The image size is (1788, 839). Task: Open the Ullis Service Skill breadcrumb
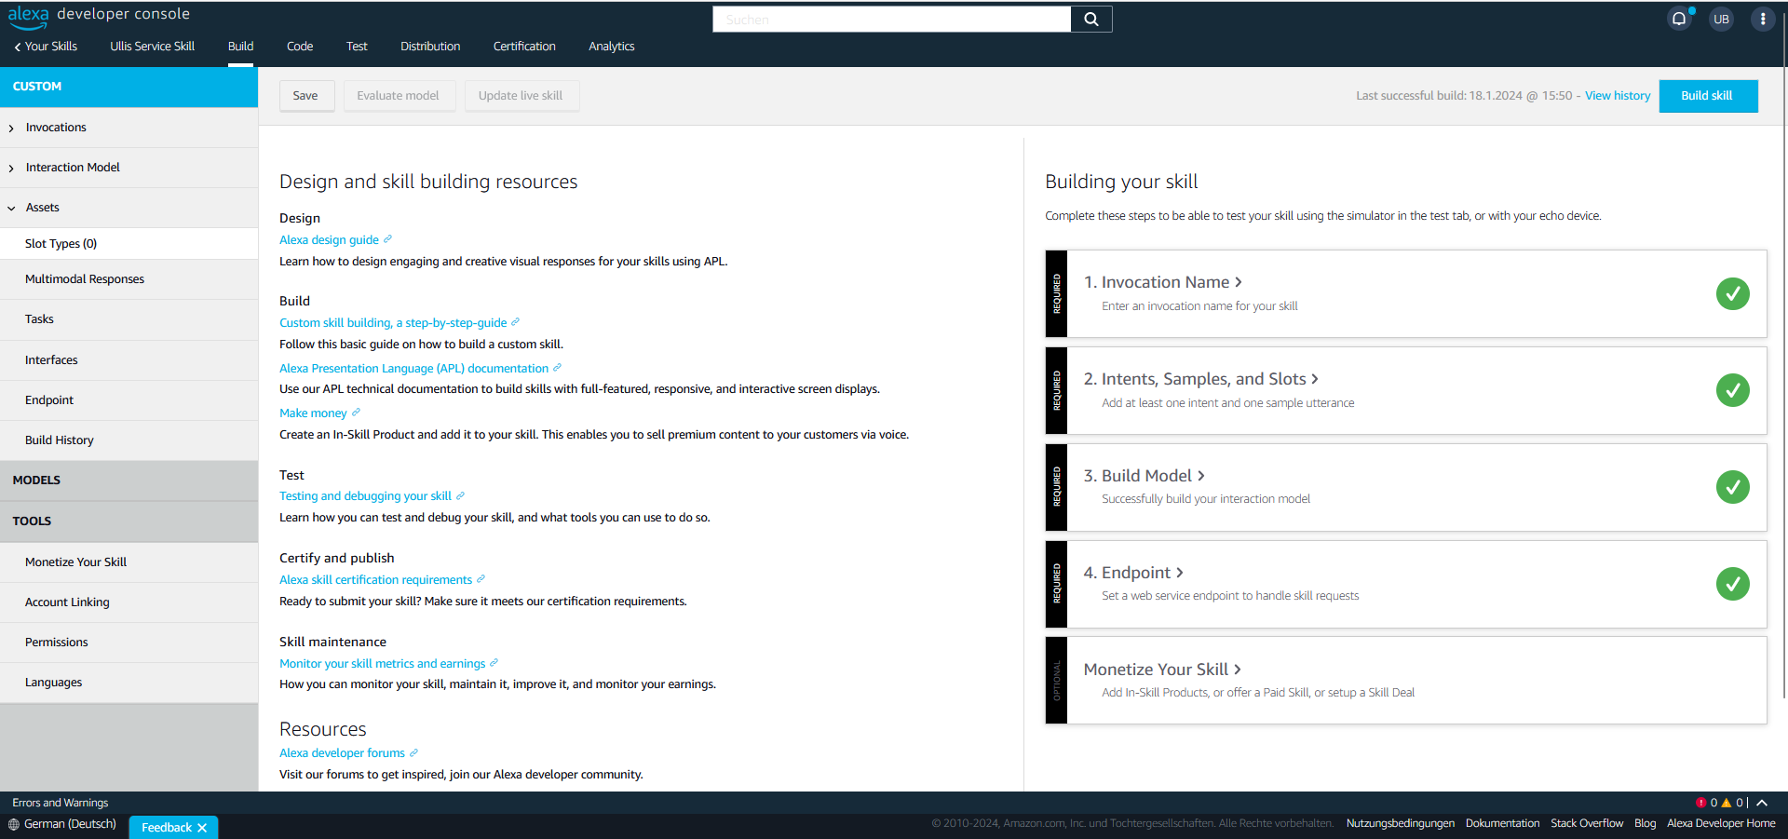[152, 47]
